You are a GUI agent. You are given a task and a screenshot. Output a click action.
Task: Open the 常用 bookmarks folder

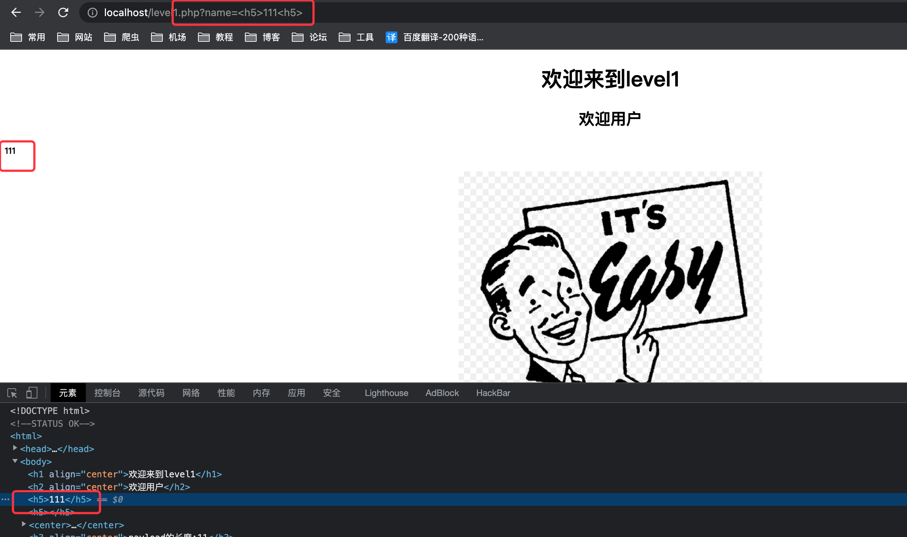pos(28,37)
